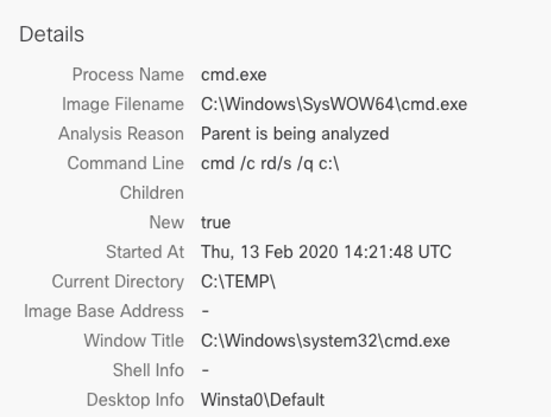The image size is (551, 417).
Task: Click the Image Base Address label
Action: 103,311
